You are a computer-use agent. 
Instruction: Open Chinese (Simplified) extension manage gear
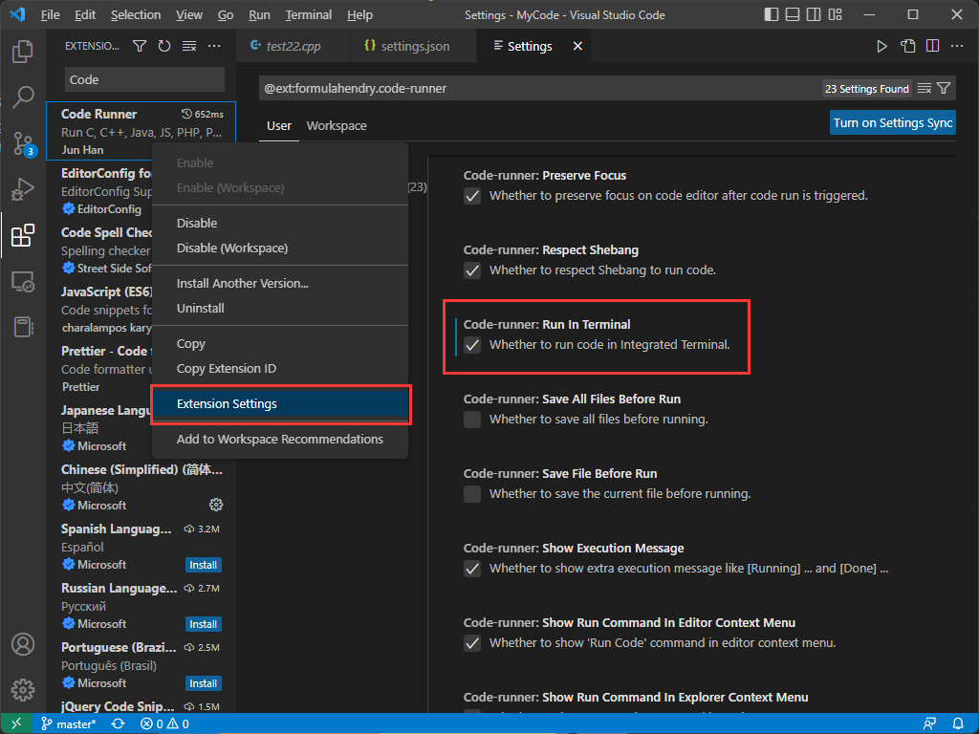pyautogui.click(x=216, y=505)
